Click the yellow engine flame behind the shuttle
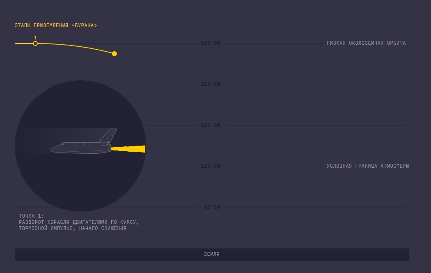This screenshot has width=431, height=273. (x=128, y=149)
